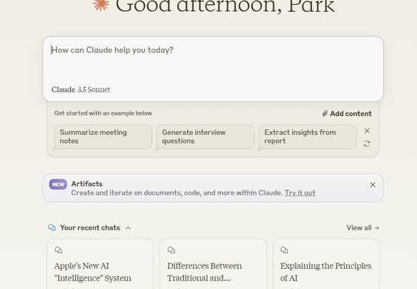Viewport: 417px width, 289px height.
Task: Close the Artifacts announcement banner
Action: click(x=373, y=185)
